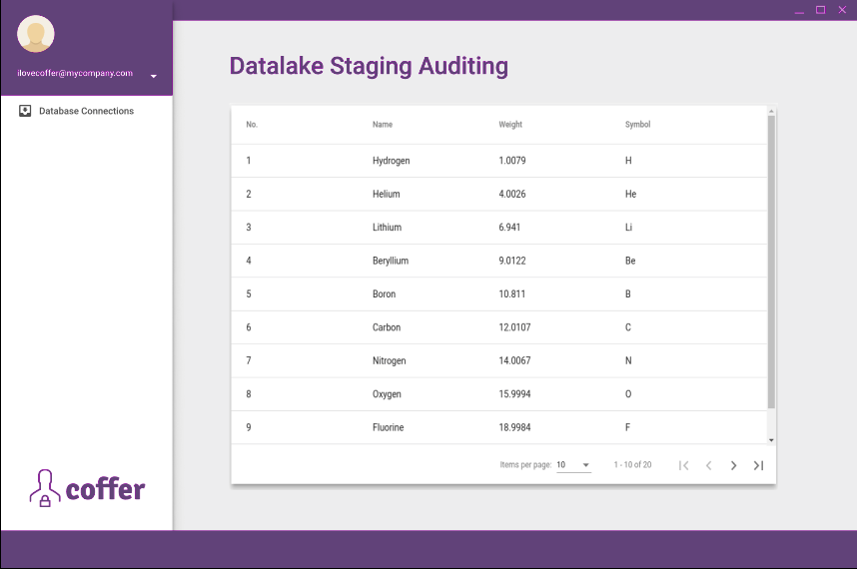Click the weight value 9.0122
The width and height of the screenshot is (857, 569).
[x=512, y=261]
